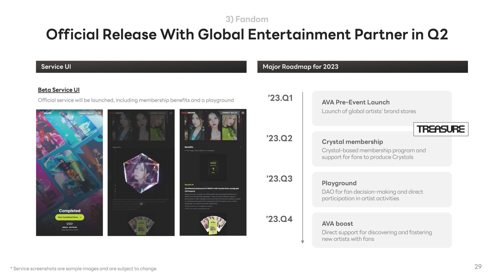This screenshot has width=493, height=277.
Task: Click the '23.Q3 timeline label
Action: pos(279,179)
